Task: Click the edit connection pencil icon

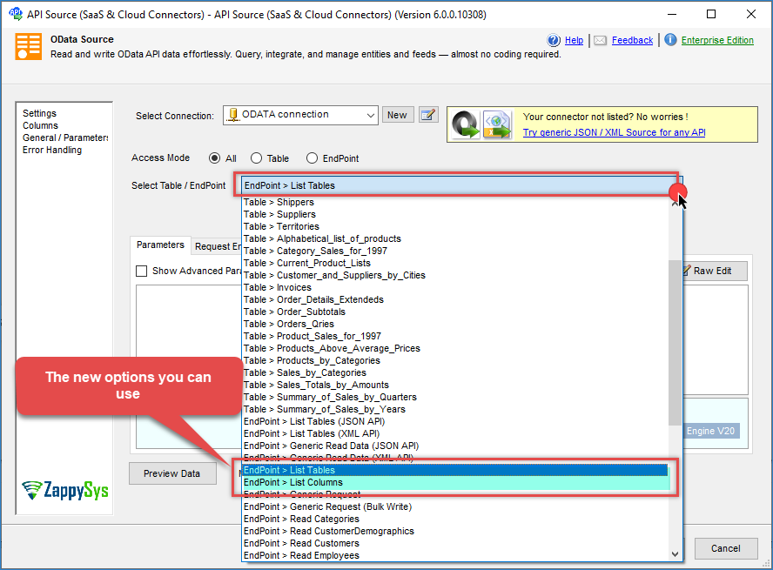Action: [x=427, y=115]
